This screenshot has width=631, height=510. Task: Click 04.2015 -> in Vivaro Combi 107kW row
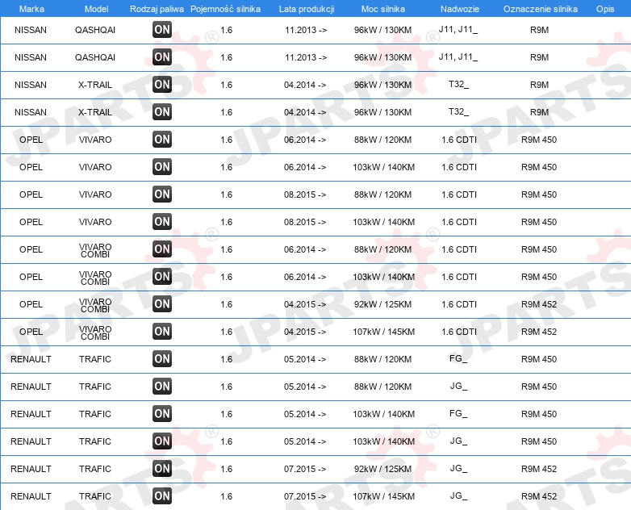coord(305,332)
